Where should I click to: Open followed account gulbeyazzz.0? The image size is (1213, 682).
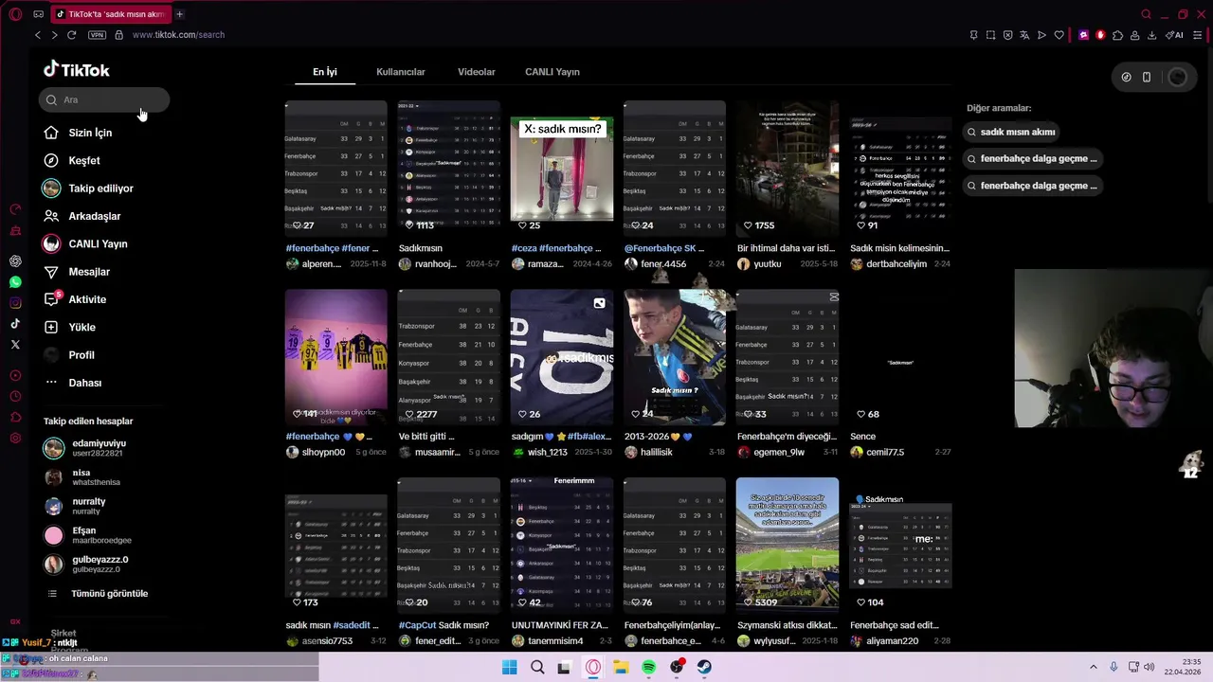pyautogui.click(x=86, y=564)
